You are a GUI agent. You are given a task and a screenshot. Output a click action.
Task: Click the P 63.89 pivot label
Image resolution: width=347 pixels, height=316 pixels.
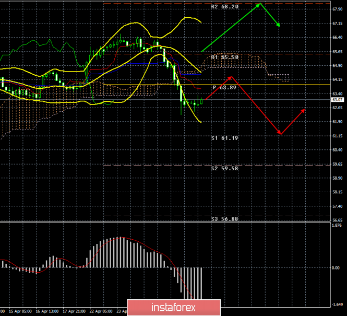click(225, 87)
